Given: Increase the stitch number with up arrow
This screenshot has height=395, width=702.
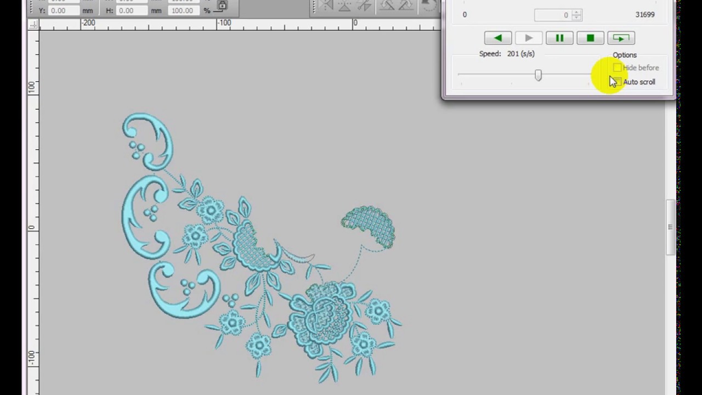Looking at the screenshot, I should coord(576,12).
